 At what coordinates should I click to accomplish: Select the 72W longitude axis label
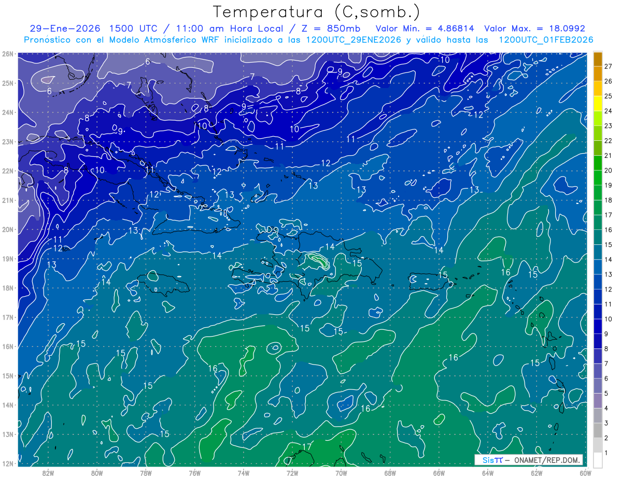tap(292, 473)
